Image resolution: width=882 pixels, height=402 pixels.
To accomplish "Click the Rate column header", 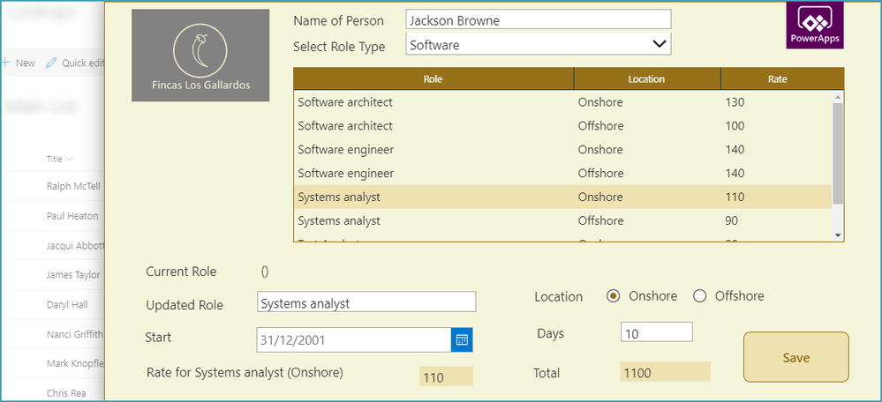I will (777, 79).
